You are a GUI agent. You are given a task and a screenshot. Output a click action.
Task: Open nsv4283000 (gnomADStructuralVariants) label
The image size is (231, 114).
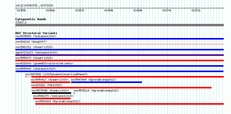44,63
